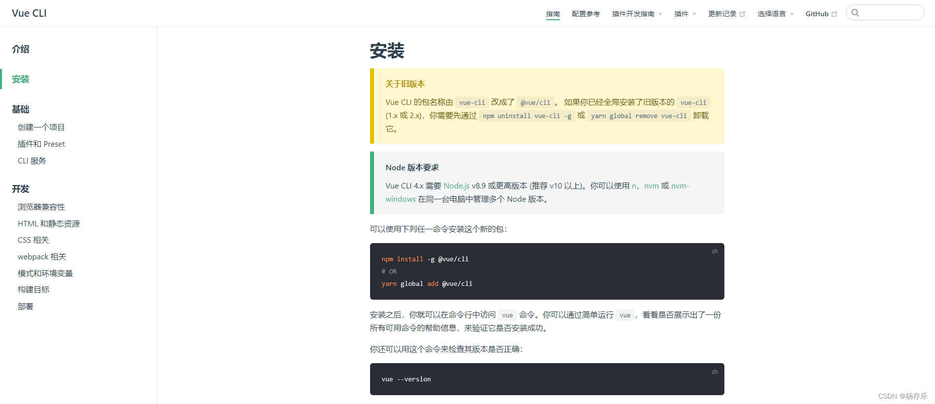Click the yarn global add @vue/cli line
This screenshot has width=935, height=404.
point(427,284)
